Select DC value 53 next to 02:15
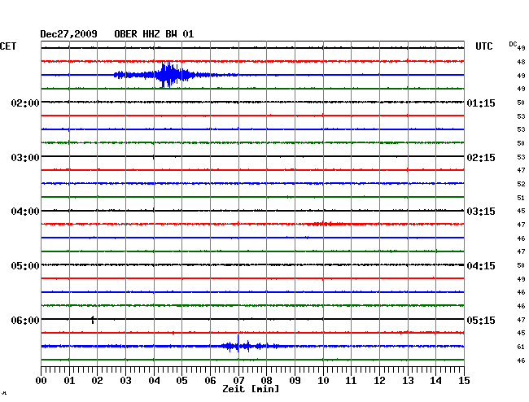The width and height of the screenshot is (529, 402). tap(521, 157)
